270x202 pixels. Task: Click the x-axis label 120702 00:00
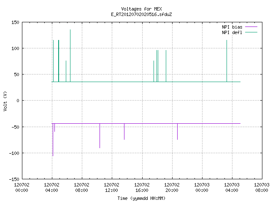tap(22, 187)
